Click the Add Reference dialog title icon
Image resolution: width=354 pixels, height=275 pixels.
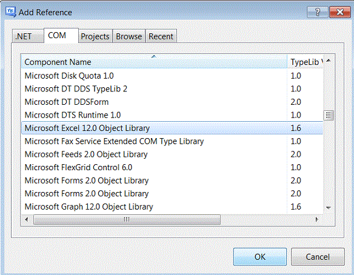[x=11, y=12]
